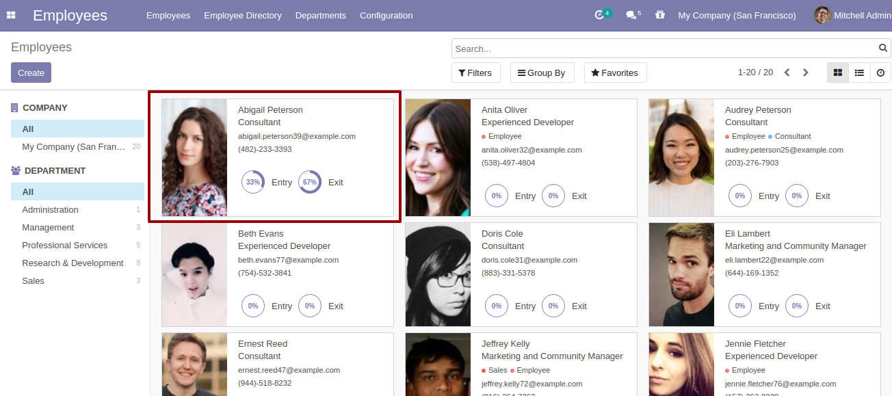Filter by Administration department
The height and width of the screenshot is (396, 892).
coord(77,209)
